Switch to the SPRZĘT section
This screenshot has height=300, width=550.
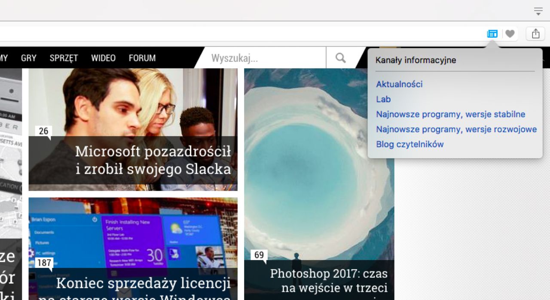[x=63, y=58]
